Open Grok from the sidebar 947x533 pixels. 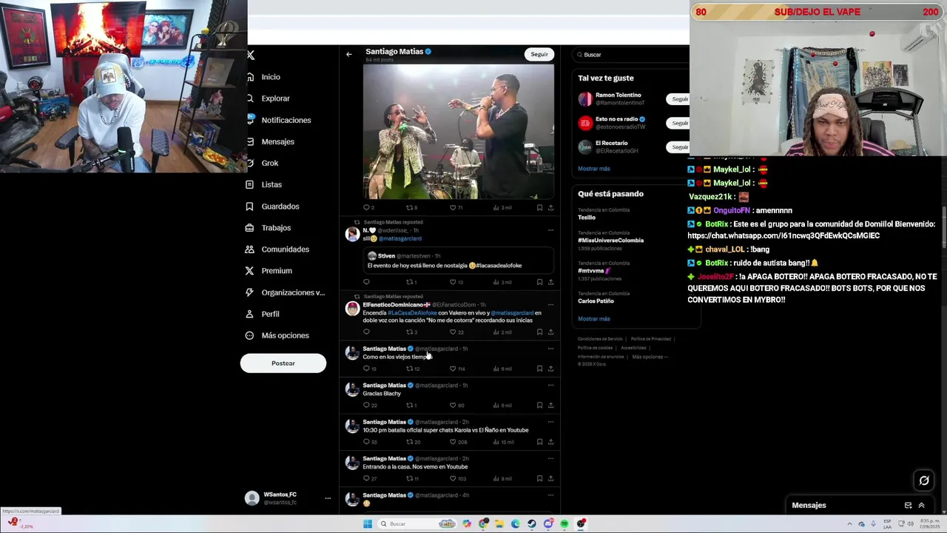pos(270,163)
